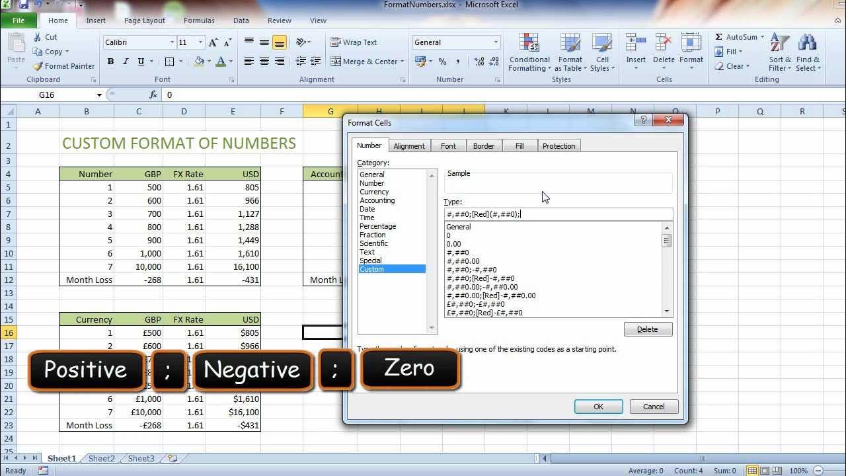The width and height of the screenshot is (846, 476).
Task: Switch to the Alignment tab
Action: pos(409,145)
